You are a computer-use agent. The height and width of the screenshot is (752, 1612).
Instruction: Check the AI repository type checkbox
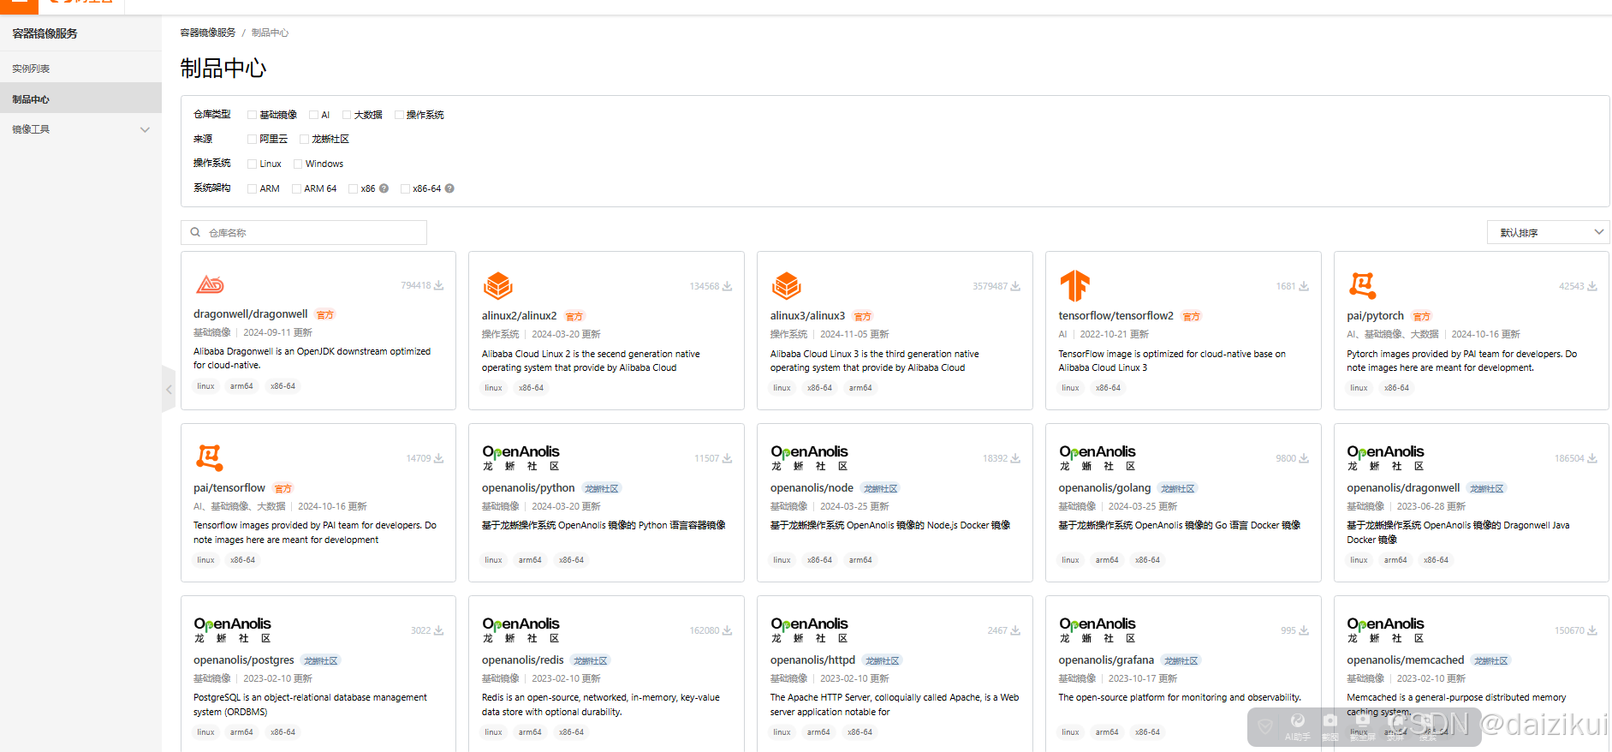click(x=313, y=115)
